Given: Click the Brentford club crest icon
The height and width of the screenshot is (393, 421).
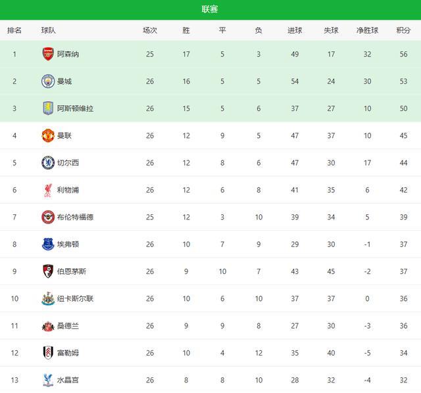Looking at the screenshot, I should click(x=47, y=217).
